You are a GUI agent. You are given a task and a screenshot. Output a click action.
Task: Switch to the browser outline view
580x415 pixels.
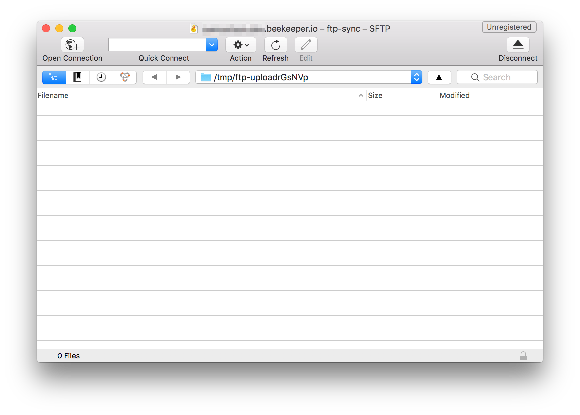tap(54, 77)
